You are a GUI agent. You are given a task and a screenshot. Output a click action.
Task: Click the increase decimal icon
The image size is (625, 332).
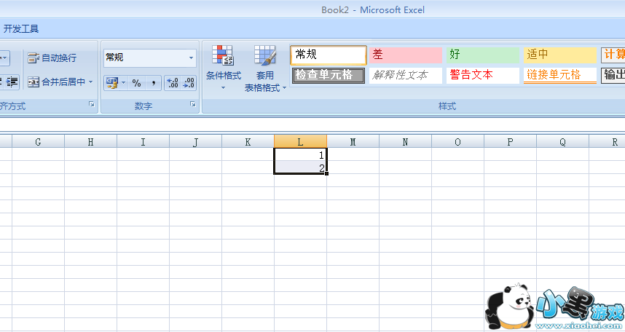[173, 83]
